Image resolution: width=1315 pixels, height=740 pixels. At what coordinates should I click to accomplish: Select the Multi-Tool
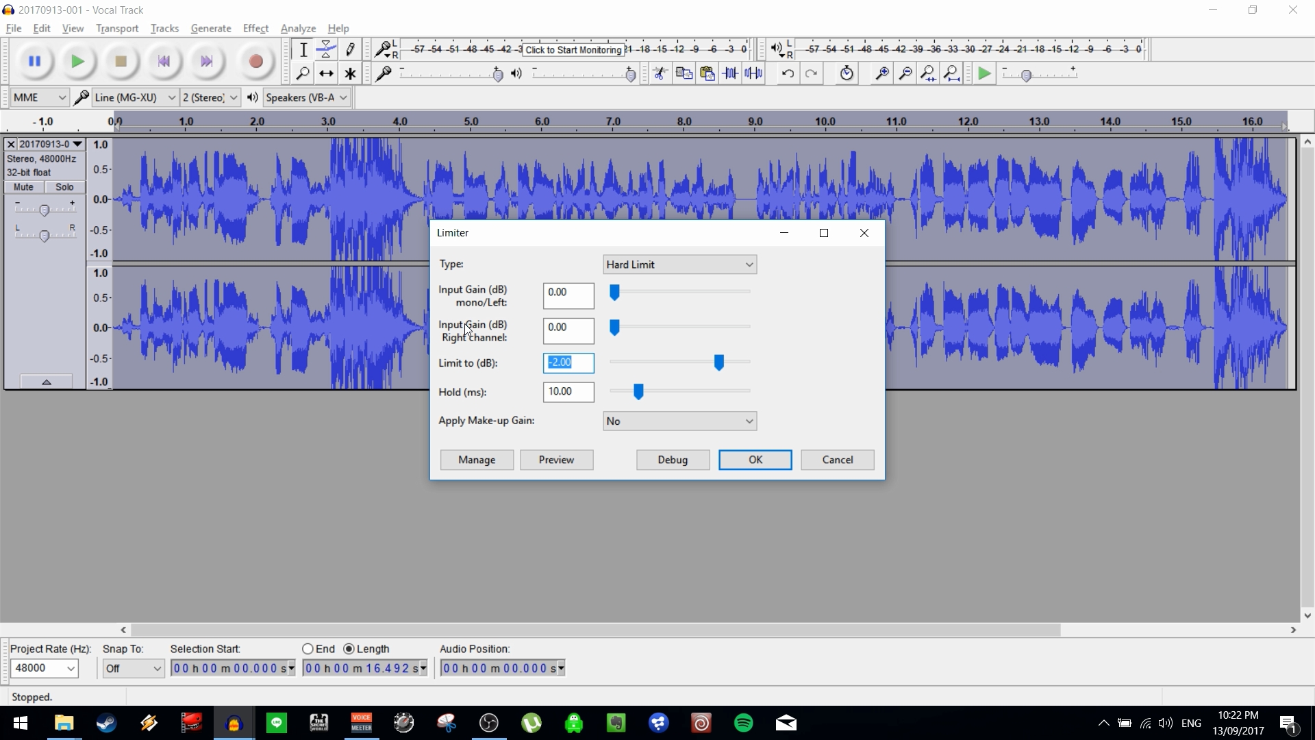coord(350,73)
